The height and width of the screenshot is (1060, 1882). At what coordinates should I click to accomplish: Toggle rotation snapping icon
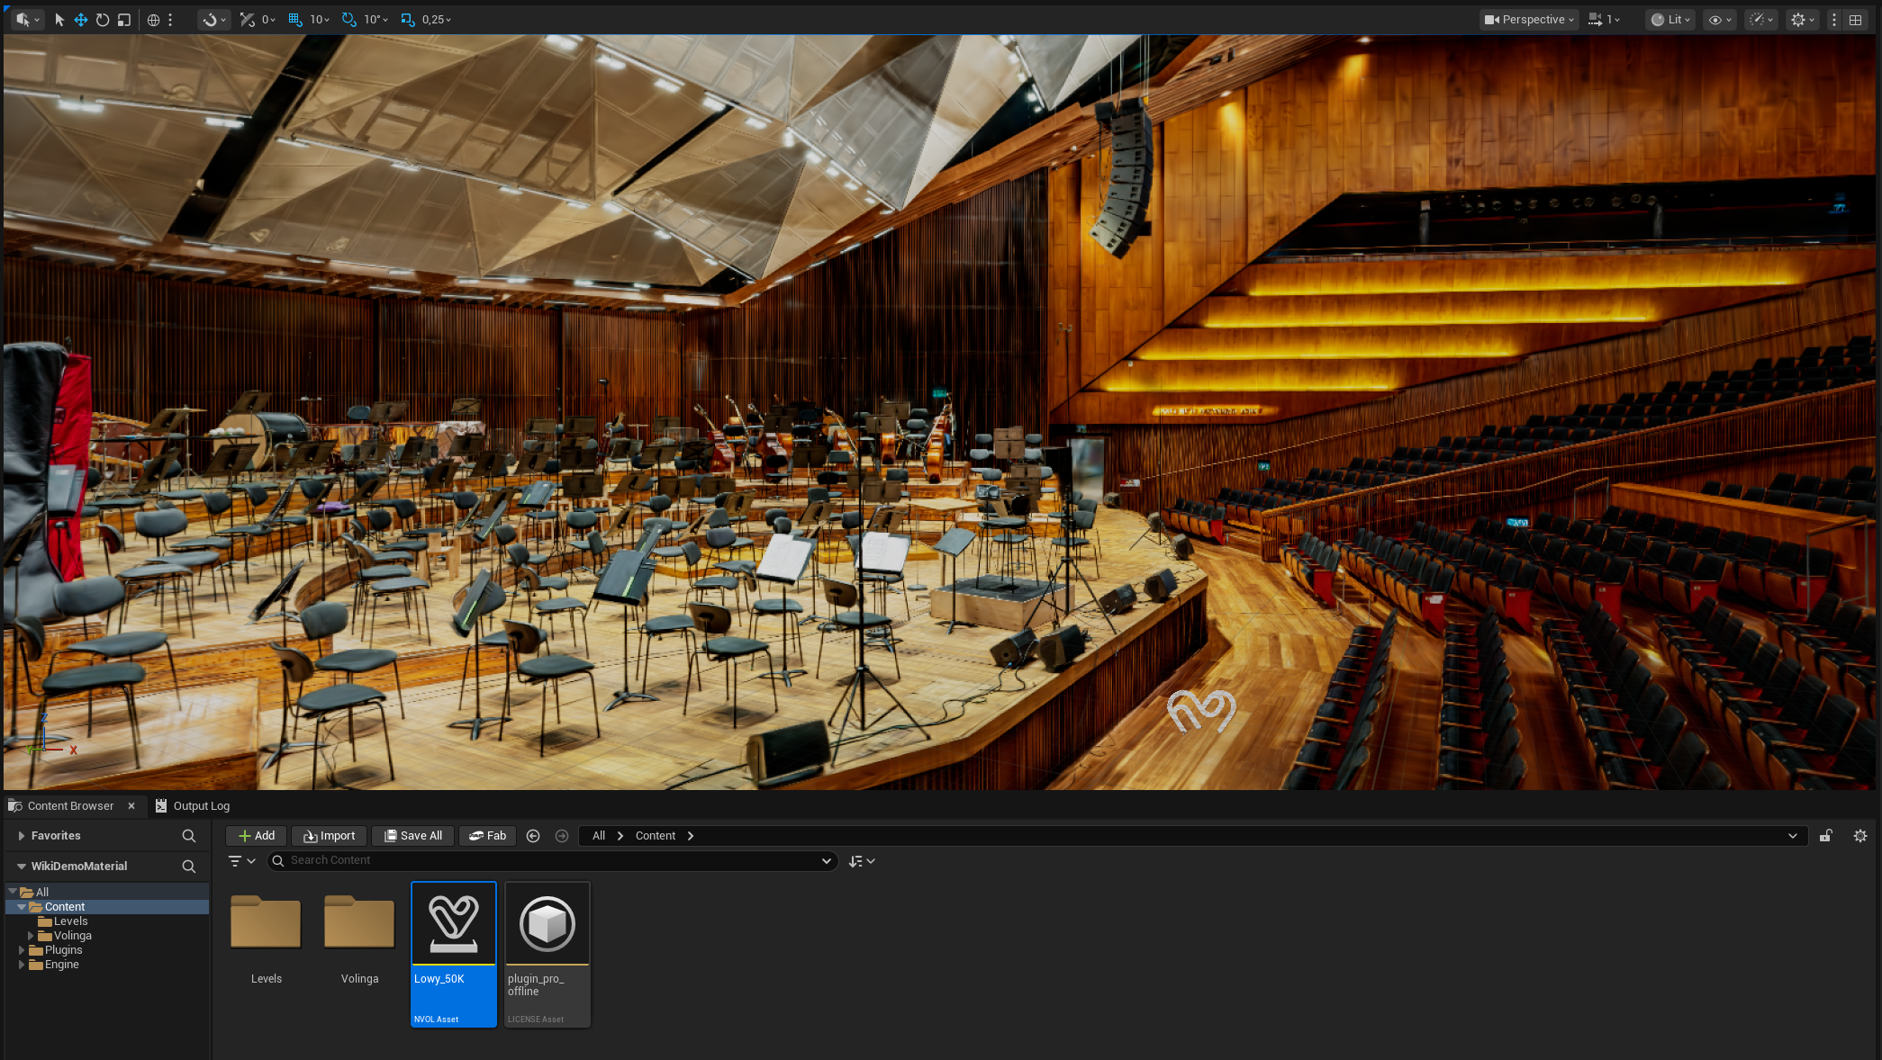349,20
